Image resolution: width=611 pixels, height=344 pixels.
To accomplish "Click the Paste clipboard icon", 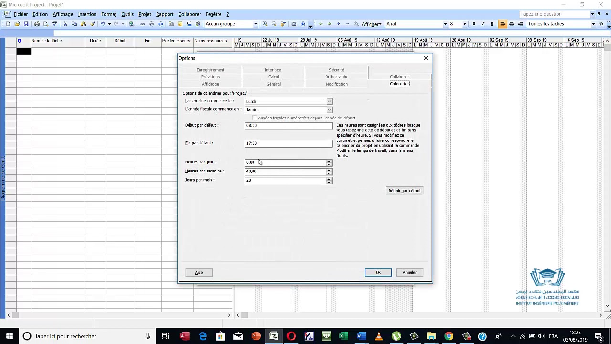I will point(83,24).
